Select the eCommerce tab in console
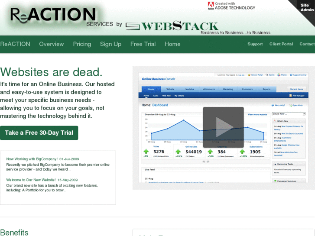 (x=209, y=89)
